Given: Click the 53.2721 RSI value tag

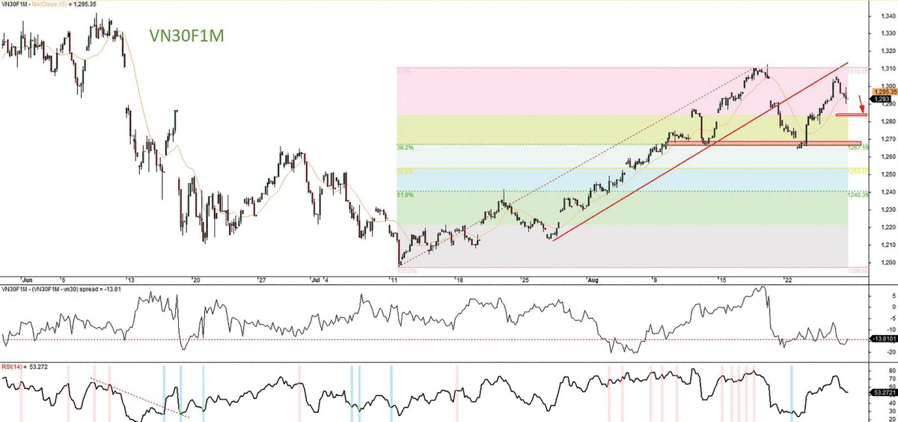Looking at the screenshot, I should (881, 391).
